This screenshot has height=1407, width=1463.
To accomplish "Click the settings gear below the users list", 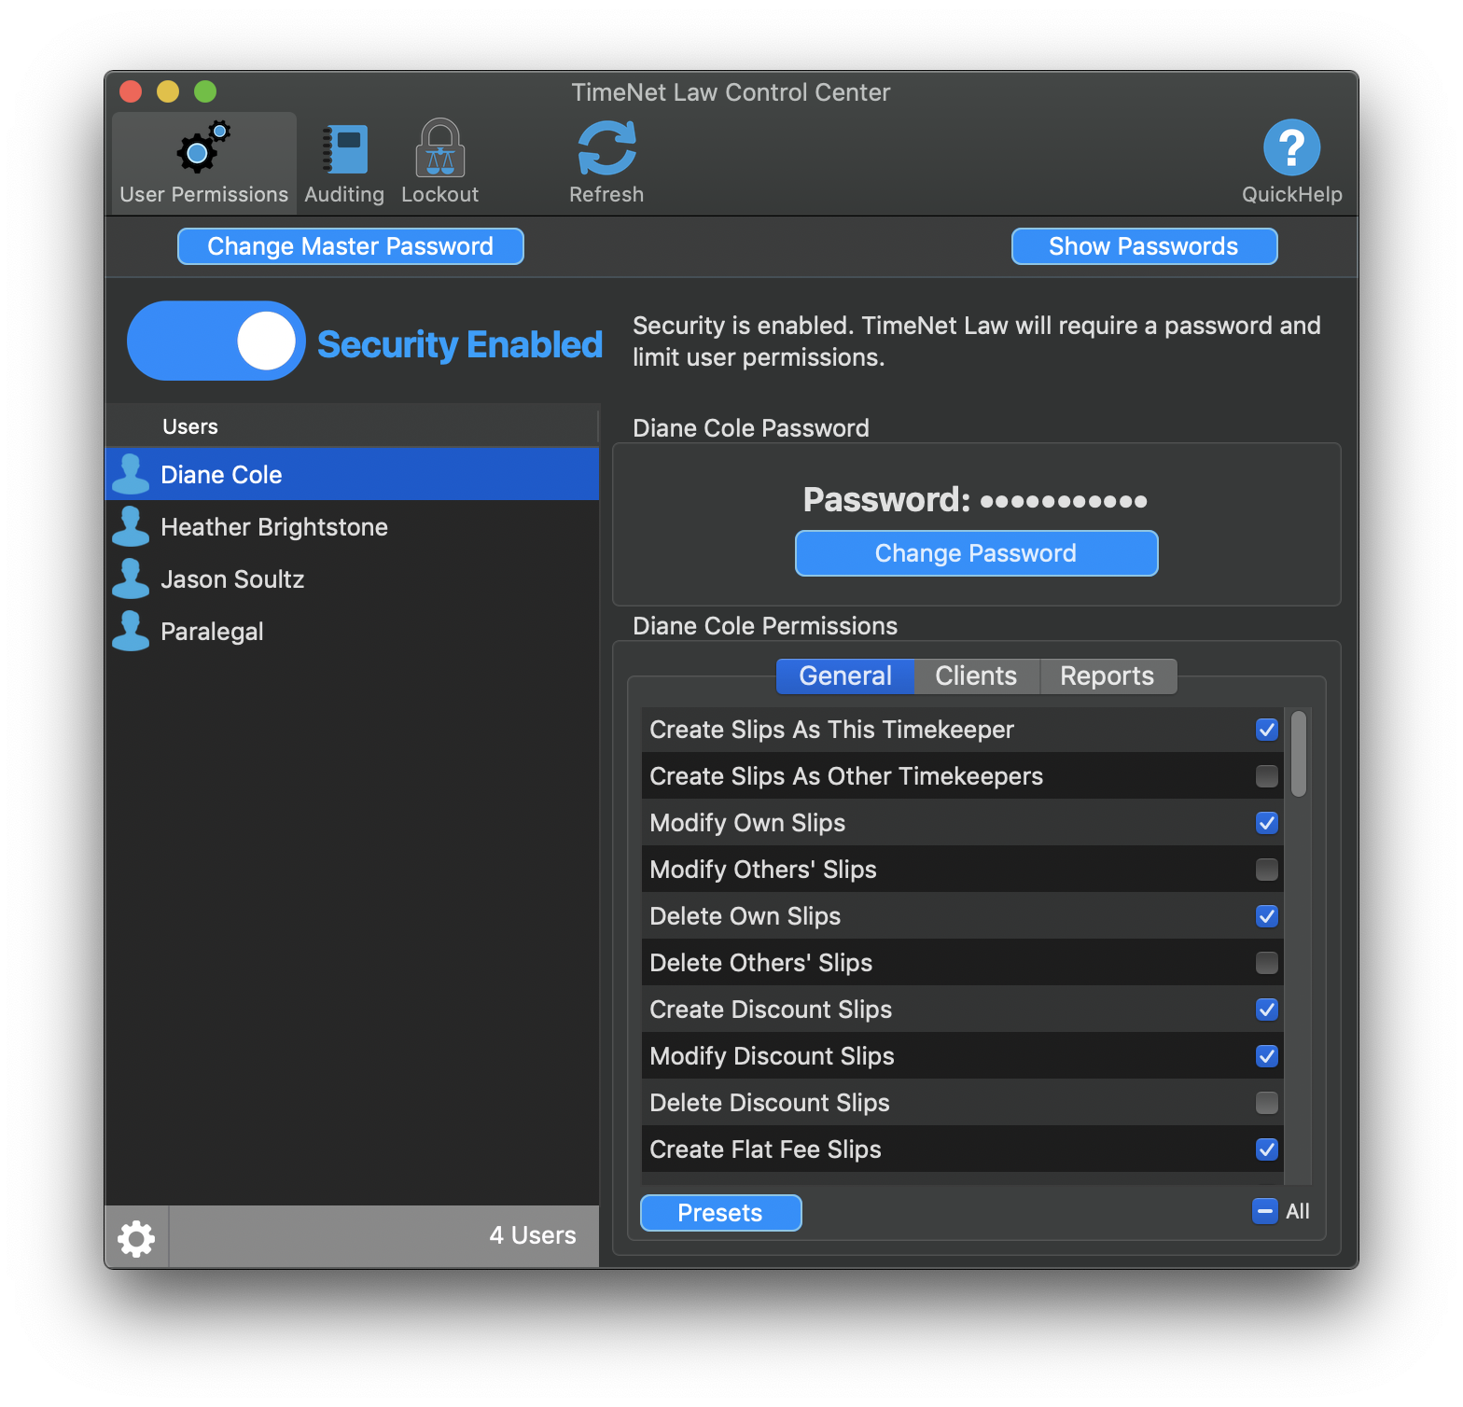I will point(136,1238).
